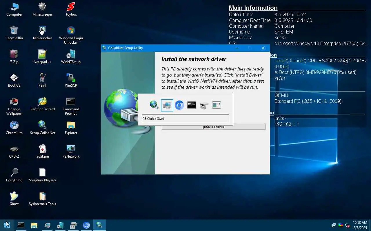Select the Solitaire desktop icon

[x=42, y=151]
